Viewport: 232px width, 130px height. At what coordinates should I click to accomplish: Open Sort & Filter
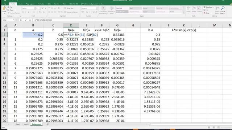click(217, 10)
